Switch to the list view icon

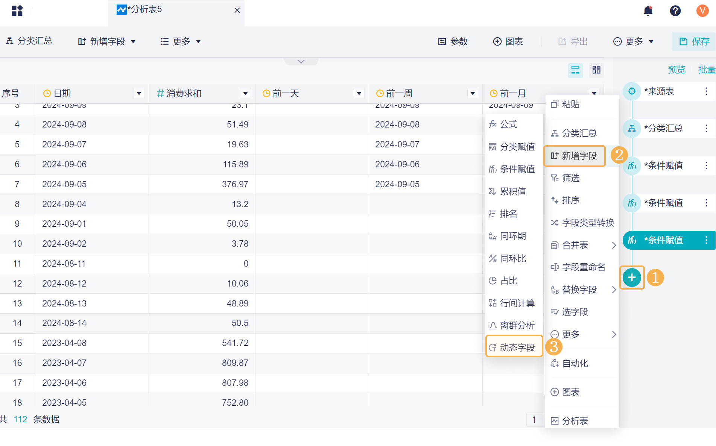(x=575, y=70)
